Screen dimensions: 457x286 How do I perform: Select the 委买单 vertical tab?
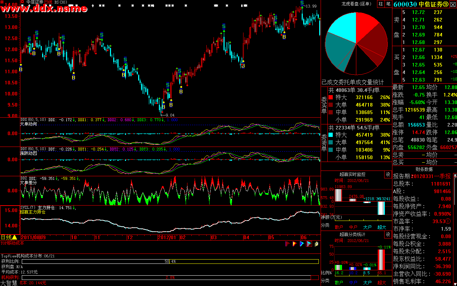click(x=324, y=105)
